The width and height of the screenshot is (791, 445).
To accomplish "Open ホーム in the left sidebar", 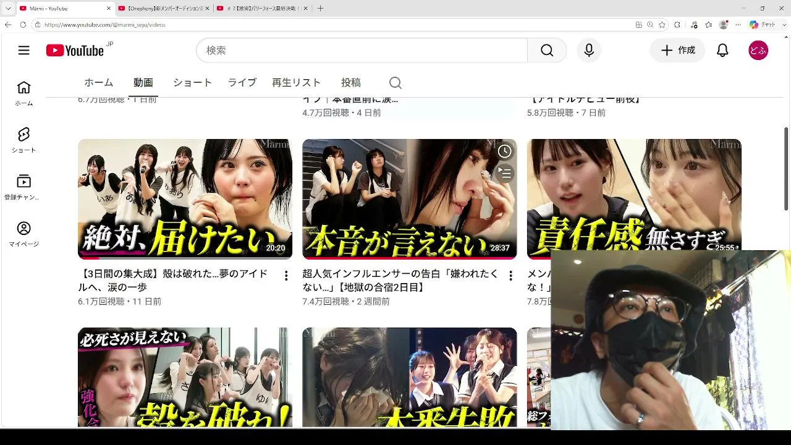I will click(23, 93).
